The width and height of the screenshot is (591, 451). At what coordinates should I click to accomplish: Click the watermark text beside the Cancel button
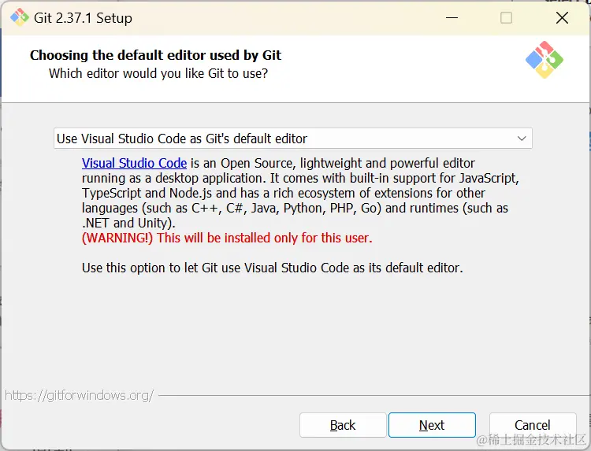(531, 440)
